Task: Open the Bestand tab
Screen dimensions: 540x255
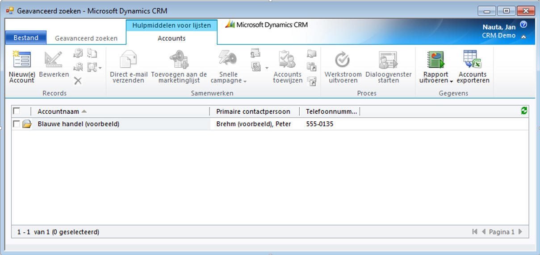Action: 26,38
